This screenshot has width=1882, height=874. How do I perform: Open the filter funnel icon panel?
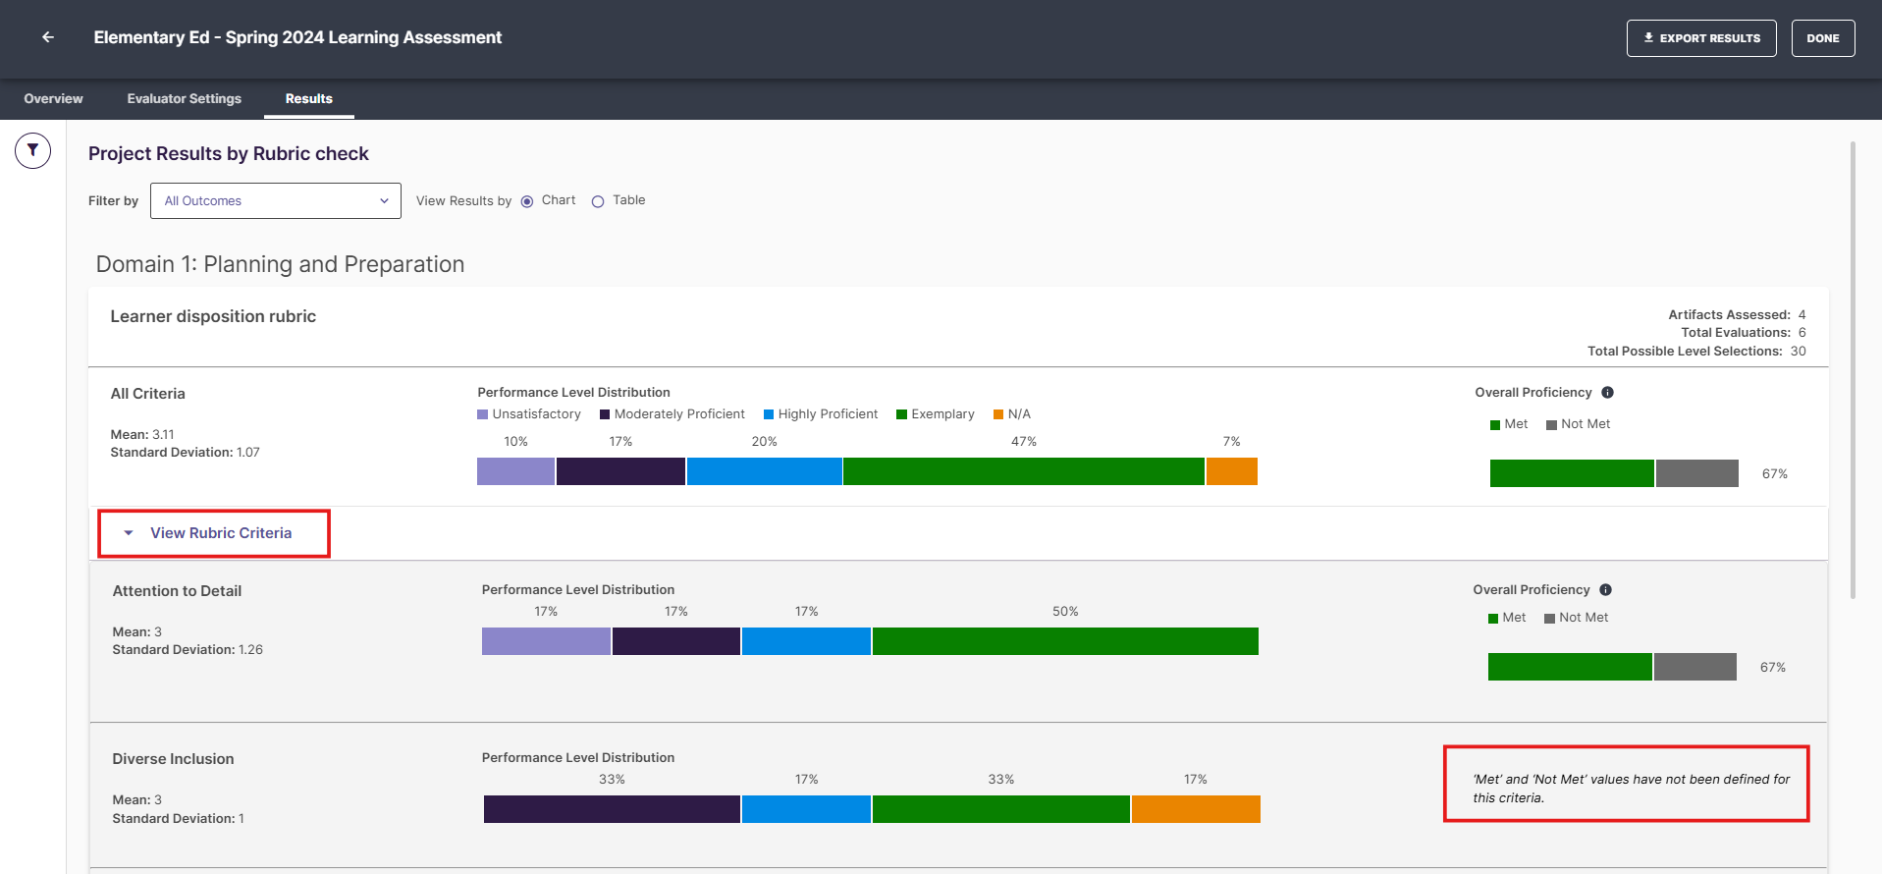pyautogui.click(x=32, y=150)
